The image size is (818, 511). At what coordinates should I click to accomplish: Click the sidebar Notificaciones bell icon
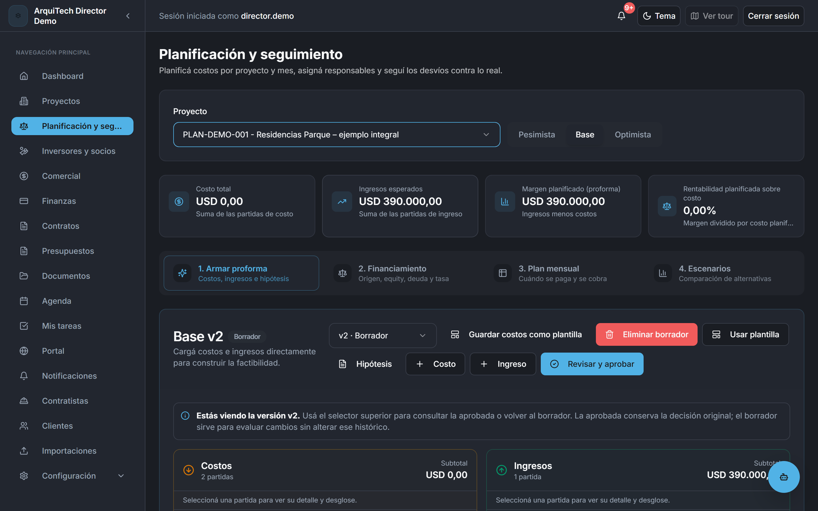point(24,376)
